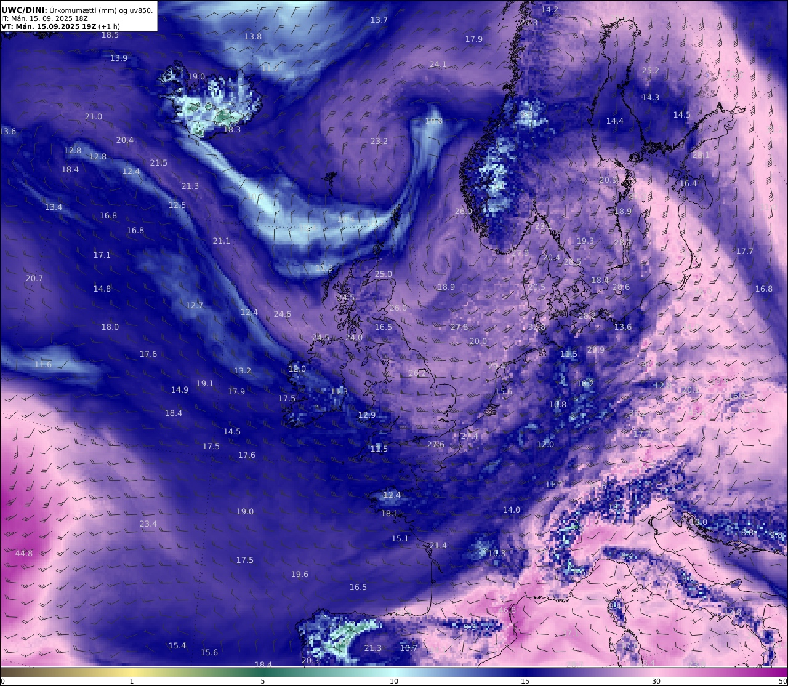788x686 pixels.
Task: Click the 10.8 value over Germany
Action: [x=557, y=404]
